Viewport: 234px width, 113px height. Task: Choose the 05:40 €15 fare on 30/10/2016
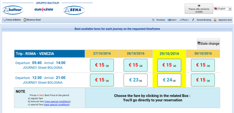coord(203,65)
